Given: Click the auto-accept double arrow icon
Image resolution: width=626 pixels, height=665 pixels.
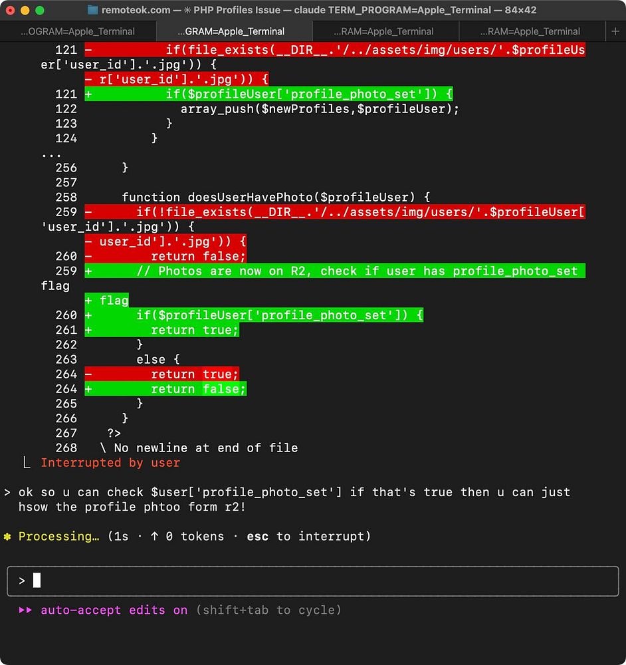Looking at the screenshot, I should pos(25,610).
